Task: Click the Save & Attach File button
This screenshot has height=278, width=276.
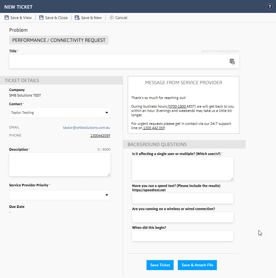Action: (x=197, y=265)
